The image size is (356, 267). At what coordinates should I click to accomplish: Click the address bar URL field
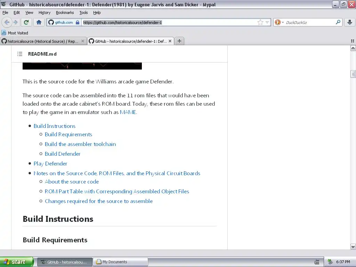(169, 22)
